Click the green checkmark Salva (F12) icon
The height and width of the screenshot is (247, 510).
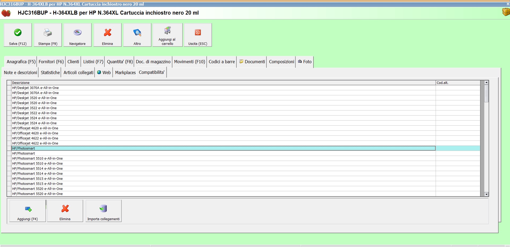point(18,32)
